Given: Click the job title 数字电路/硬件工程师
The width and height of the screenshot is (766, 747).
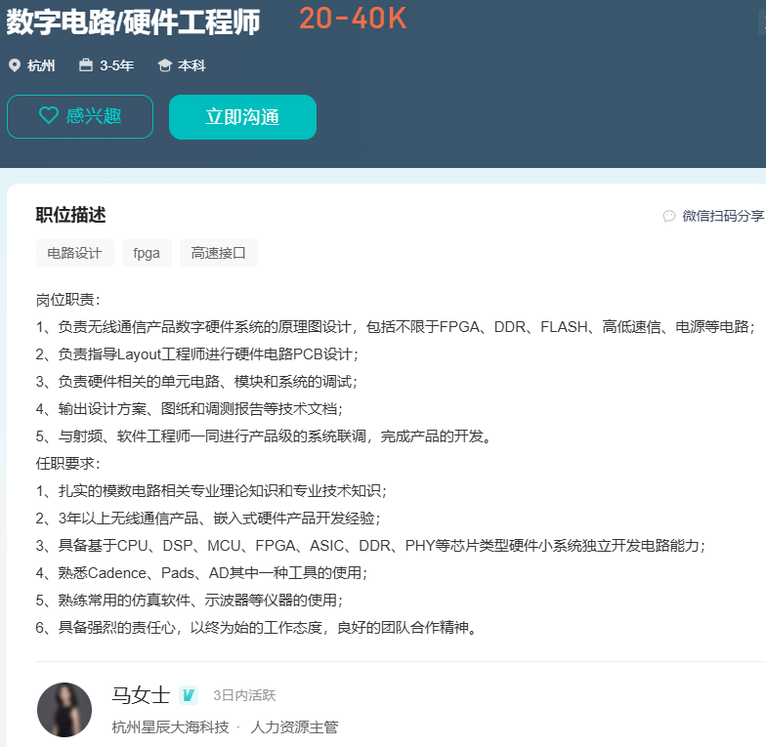Looking at the screenshot, I should point(134,21).
